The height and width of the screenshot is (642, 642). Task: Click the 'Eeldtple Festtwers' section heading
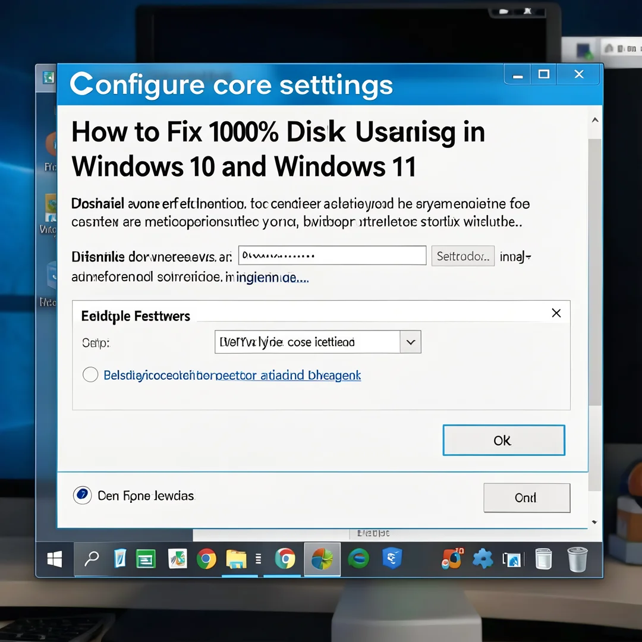[x=136, y=316]
